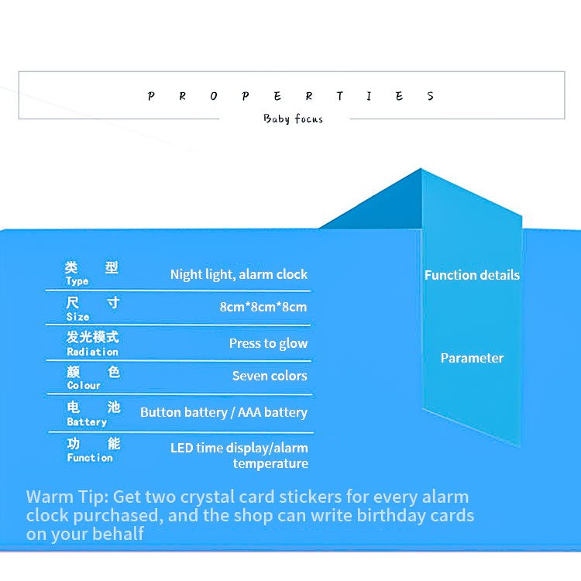Screen dimensions: 581x581
Task: Click Button battery / AAA battery text
Action: pos(223,412)
